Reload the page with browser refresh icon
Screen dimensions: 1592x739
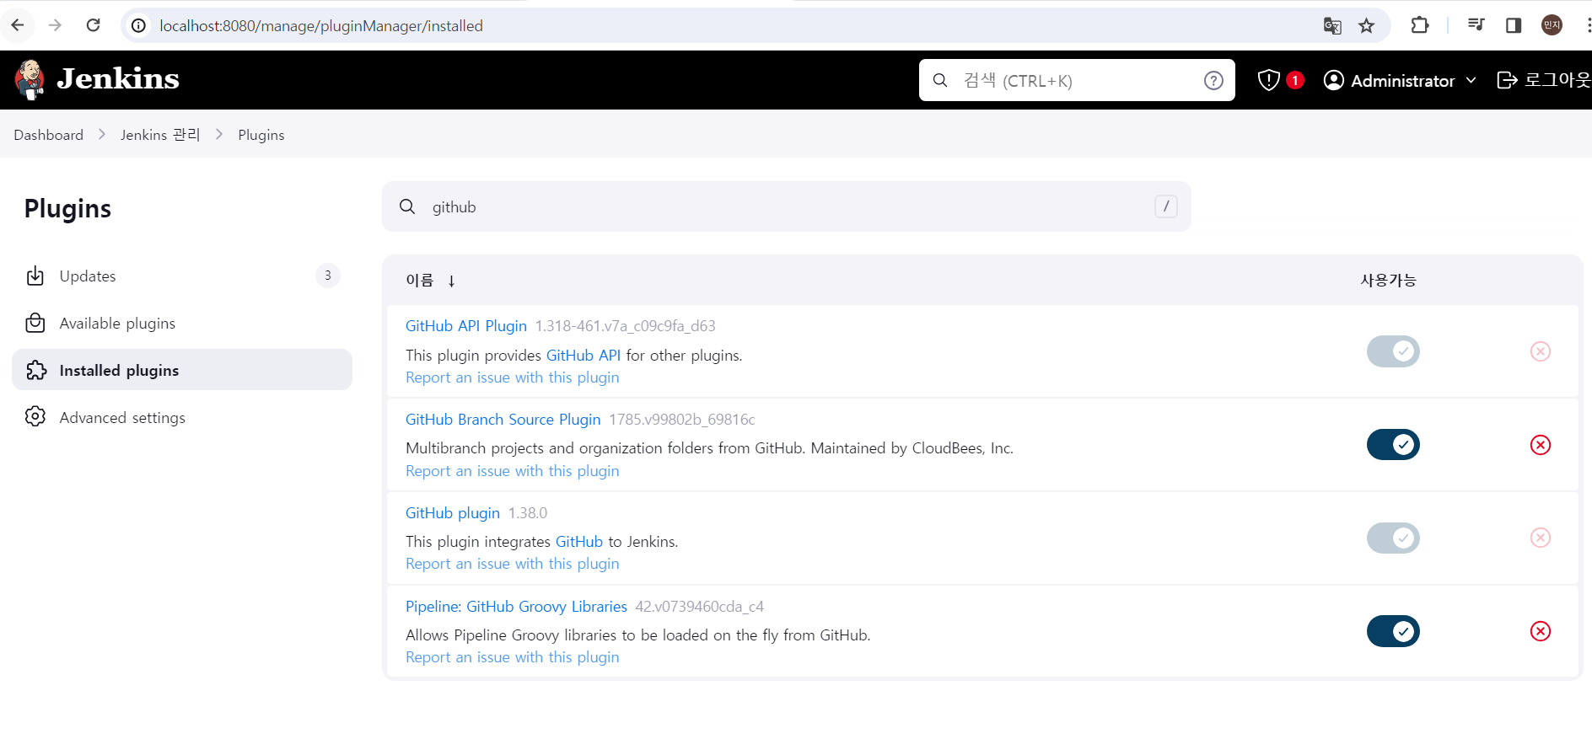point(93,25)
